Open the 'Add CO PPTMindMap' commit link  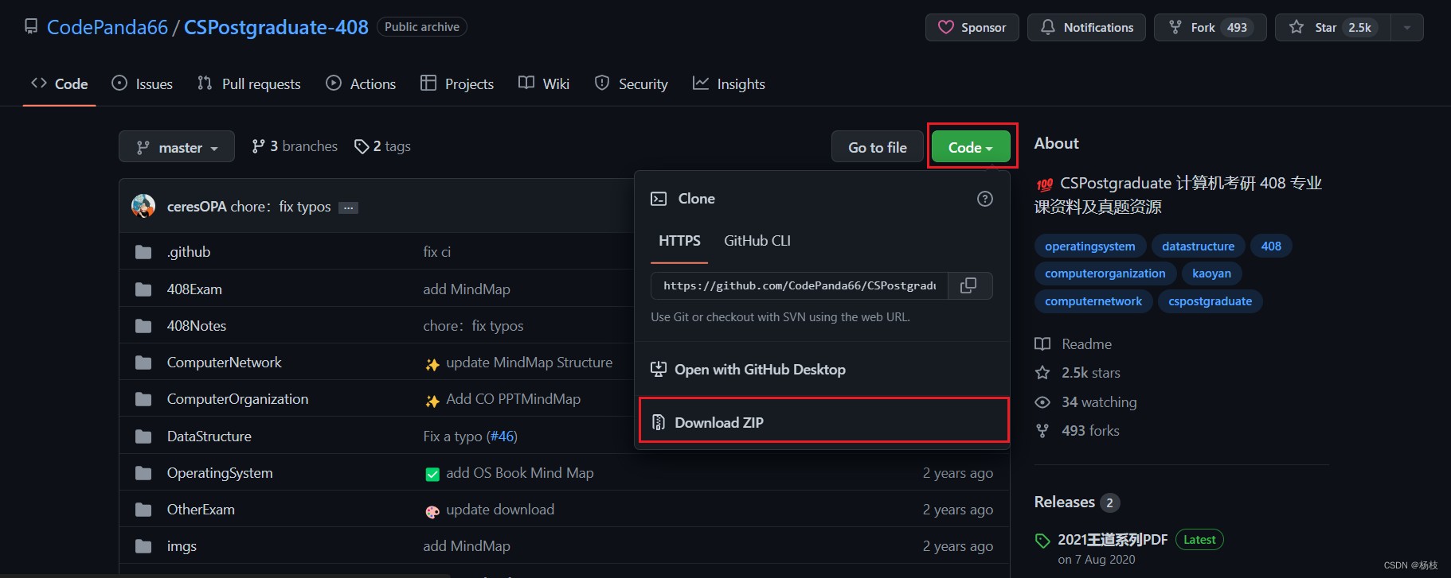513,399
